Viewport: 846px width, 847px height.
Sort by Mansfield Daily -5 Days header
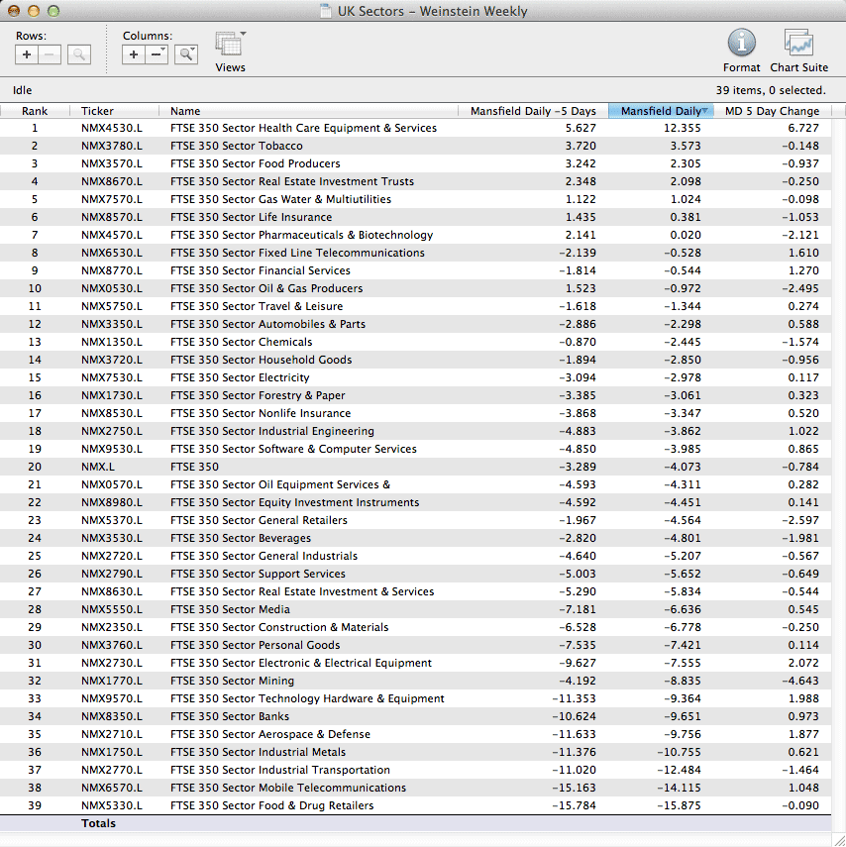click(x=533, y=111)
